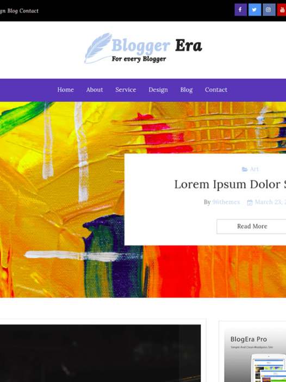Open the Design menu item
The image size is (286, 382).
click(158, 90)
